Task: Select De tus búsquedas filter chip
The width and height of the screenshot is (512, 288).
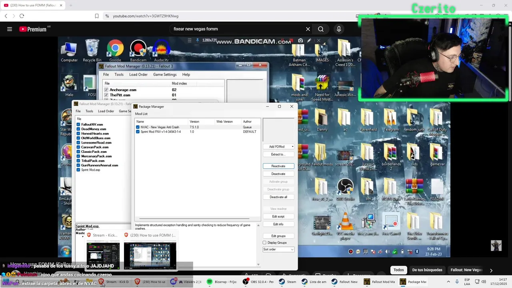Action: [427, 270]
